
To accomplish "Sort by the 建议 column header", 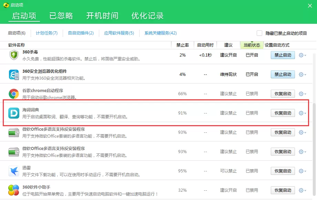I will click(228, 45).
